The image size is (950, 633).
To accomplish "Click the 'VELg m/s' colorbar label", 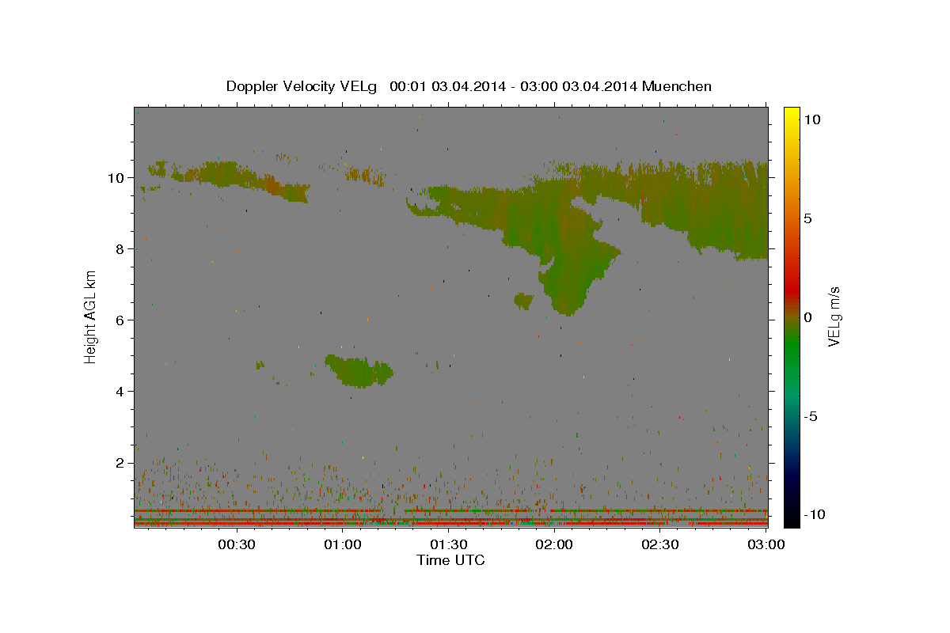I will pyautogui.click(x=834, y=317).
